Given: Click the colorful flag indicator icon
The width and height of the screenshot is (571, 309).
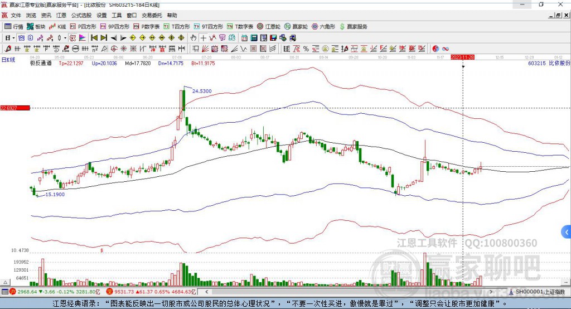Looking at the screenshot, I should point(83,38).
